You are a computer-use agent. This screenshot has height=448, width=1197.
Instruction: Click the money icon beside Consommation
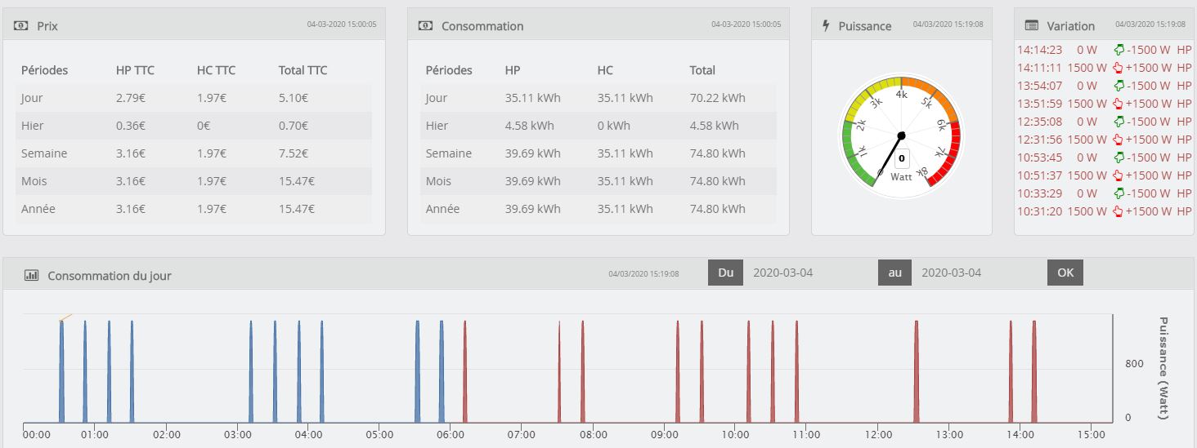426,26
